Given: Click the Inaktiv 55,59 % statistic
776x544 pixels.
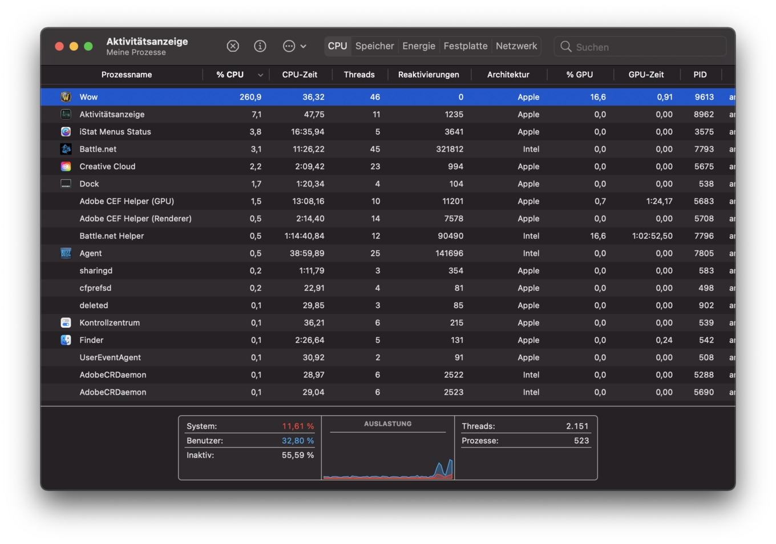Looking at the screenshot, I should 250,455.
